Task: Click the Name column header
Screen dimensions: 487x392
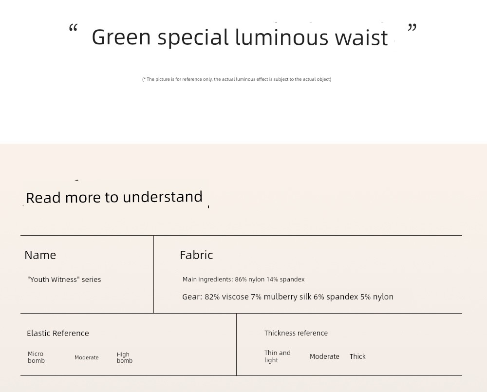Action: pyautogui.click(x=40, y=255)
